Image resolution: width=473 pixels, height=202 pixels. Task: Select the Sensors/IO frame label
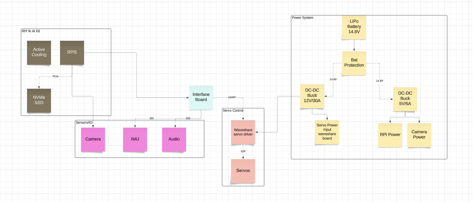[x=84, y=123]
